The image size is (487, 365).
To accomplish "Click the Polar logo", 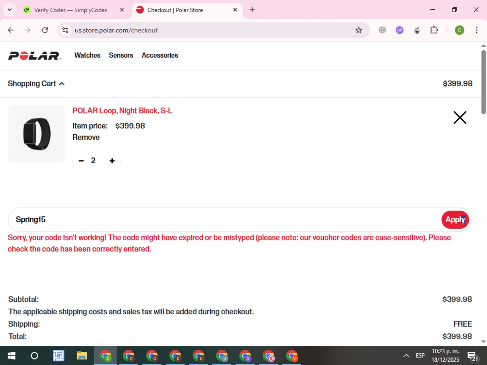I will (35, 56).
